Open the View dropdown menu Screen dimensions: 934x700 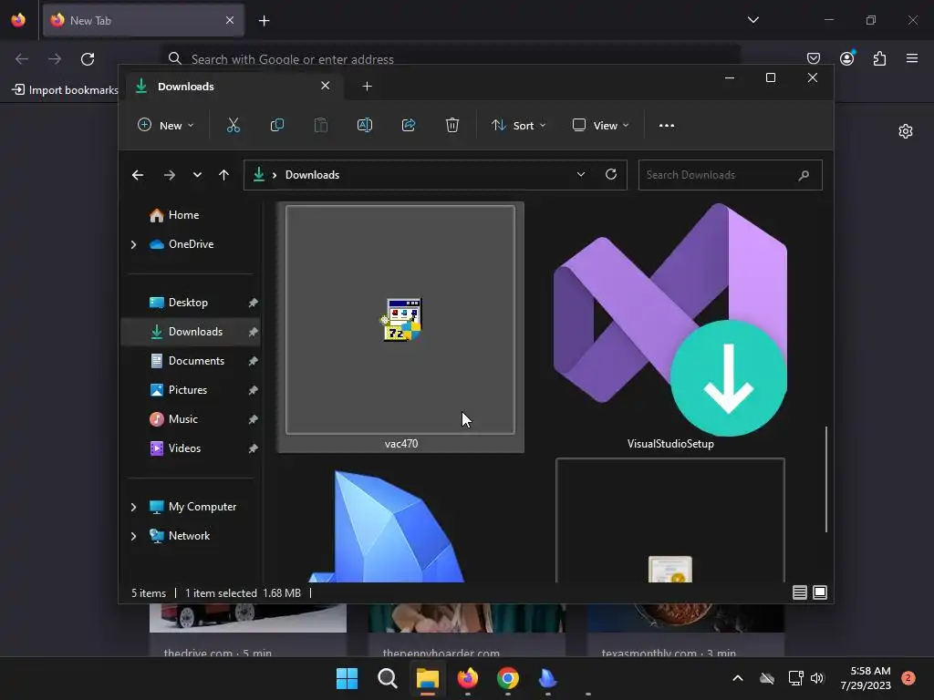click(x=600, y=126)
